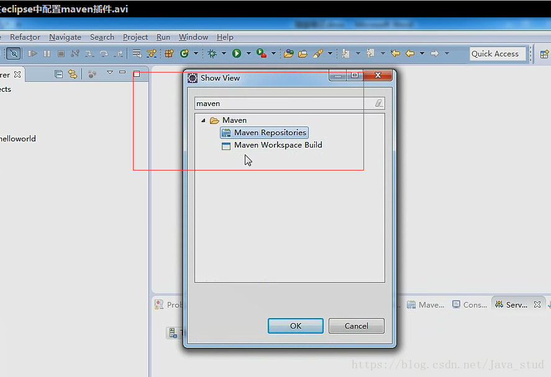Click the Run External Tools icon

click(x=262, y=53)
